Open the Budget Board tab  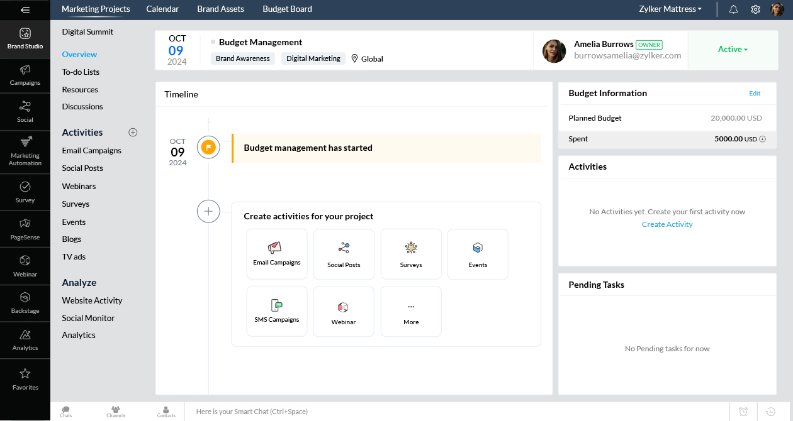[287, 9]
